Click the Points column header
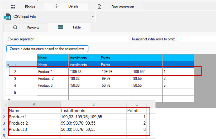 [x=115, y=58]
